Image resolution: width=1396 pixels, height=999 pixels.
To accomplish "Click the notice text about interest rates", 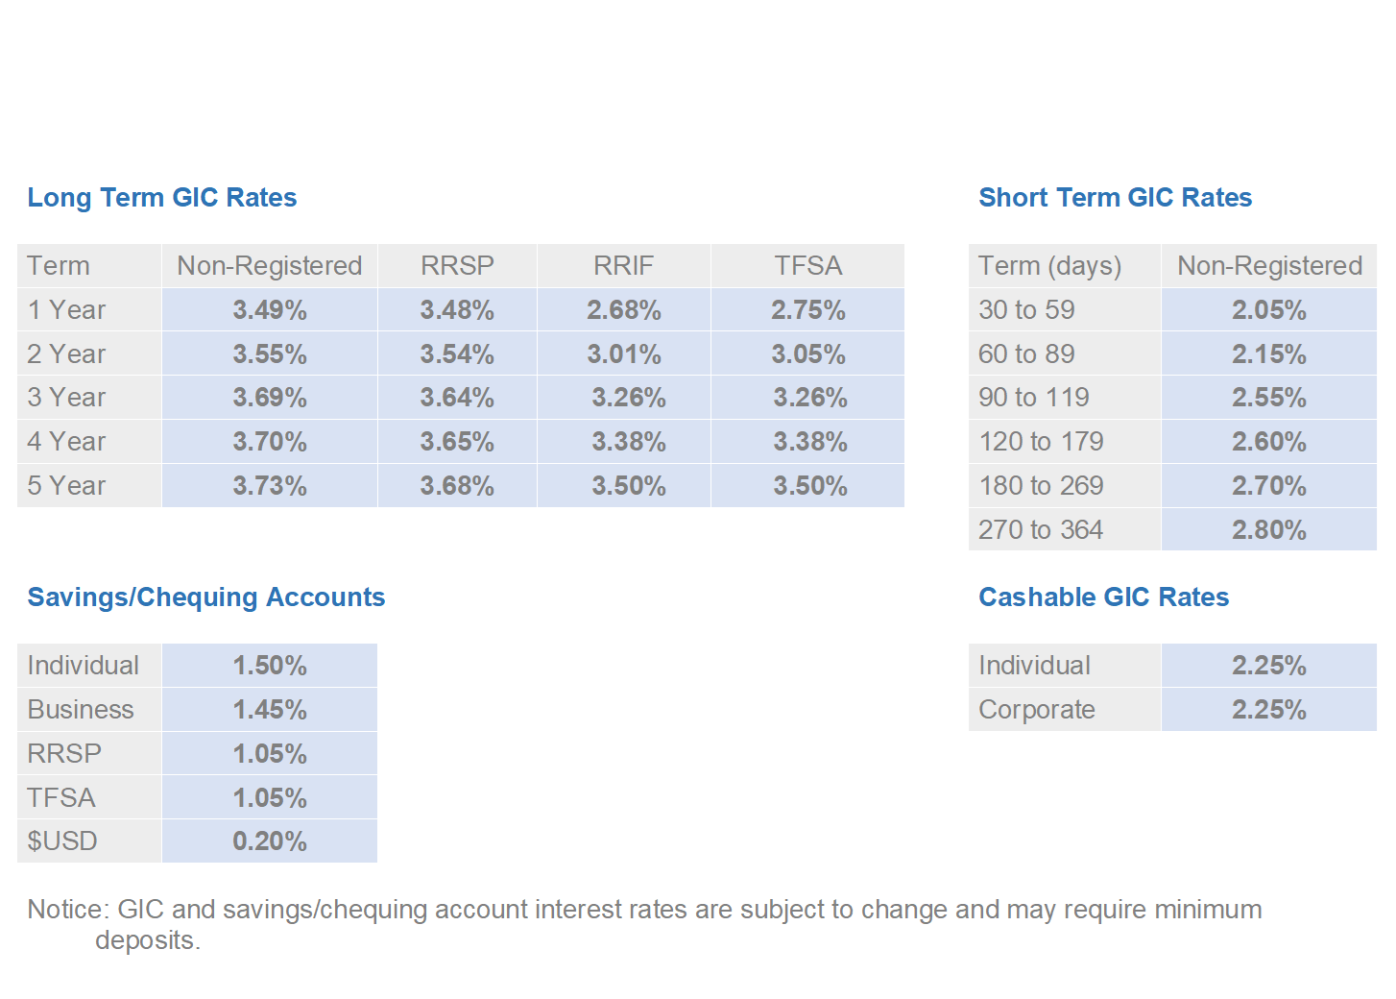I will [643, 911].
